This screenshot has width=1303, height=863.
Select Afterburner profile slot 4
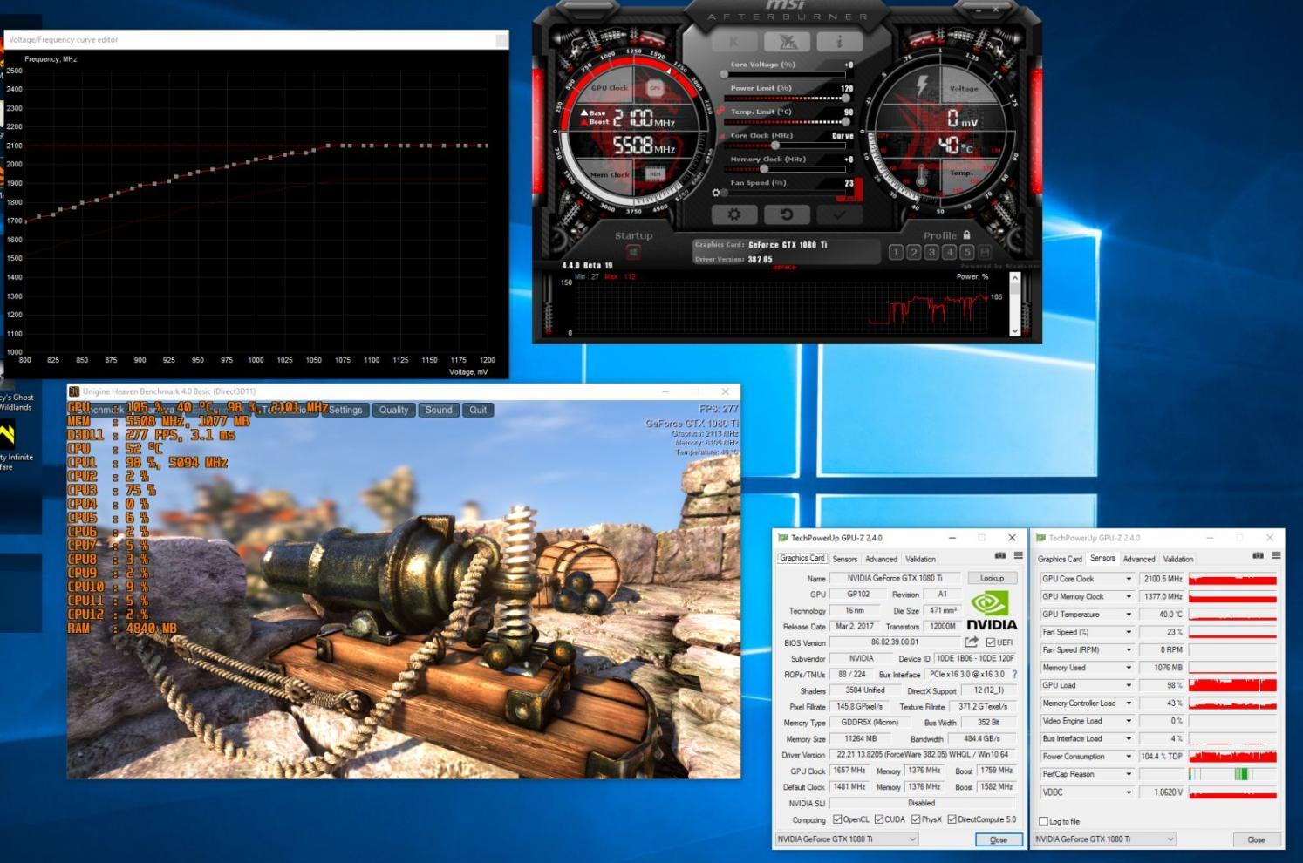pyautogui.click(x=949, y=252)
